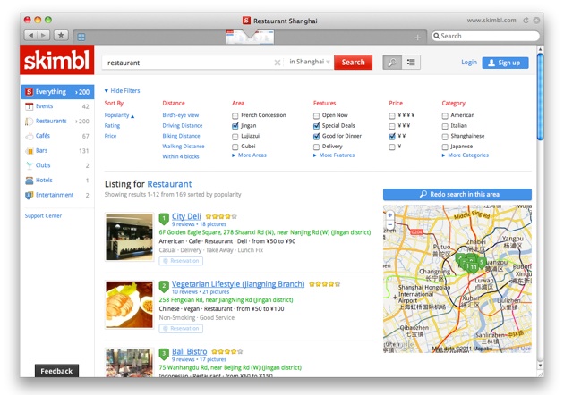Switch to list view icon

411,63
